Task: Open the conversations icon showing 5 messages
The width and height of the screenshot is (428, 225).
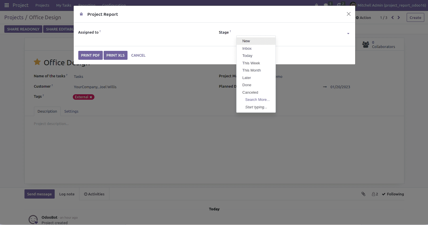Action: [x=328, y=5]
